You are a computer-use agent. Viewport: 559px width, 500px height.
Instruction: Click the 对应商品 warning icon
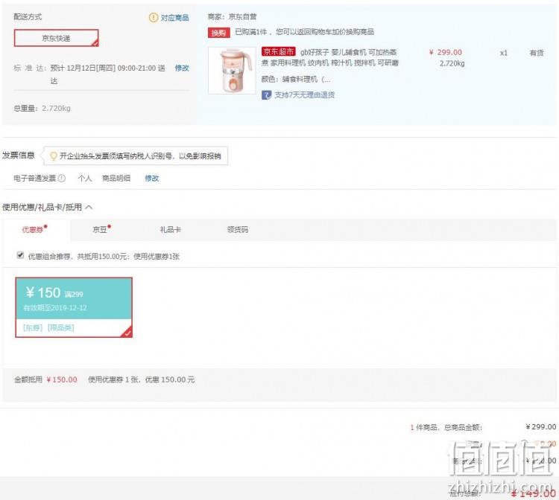(x=154, y=17)
